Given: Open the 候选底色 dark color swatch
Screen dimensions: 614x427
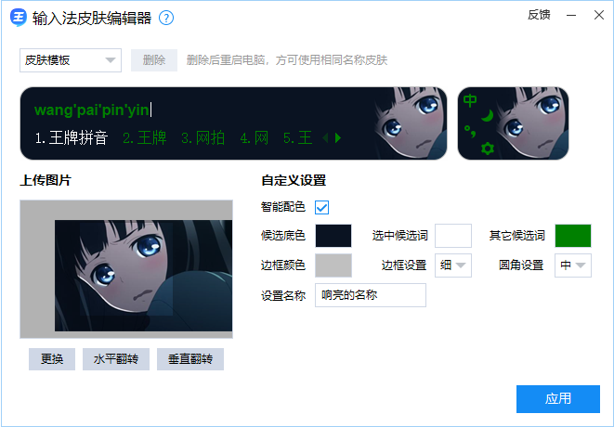Looking at the screenshot, I should coord(333,236).
